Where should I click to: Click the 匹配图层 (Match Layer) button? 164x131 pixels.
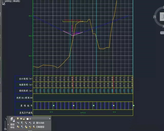pos(39,127)
